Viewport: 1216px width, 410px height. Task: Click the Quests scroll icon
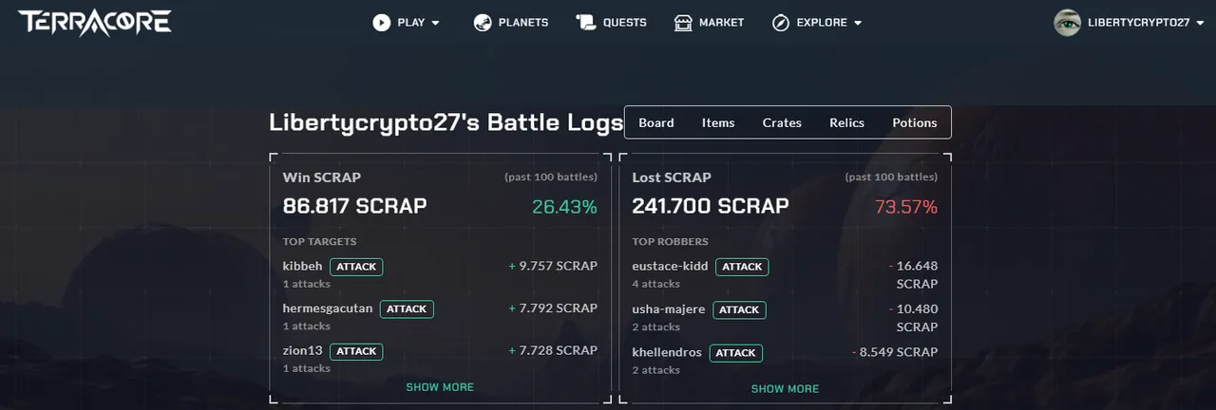tap(585, 23)
